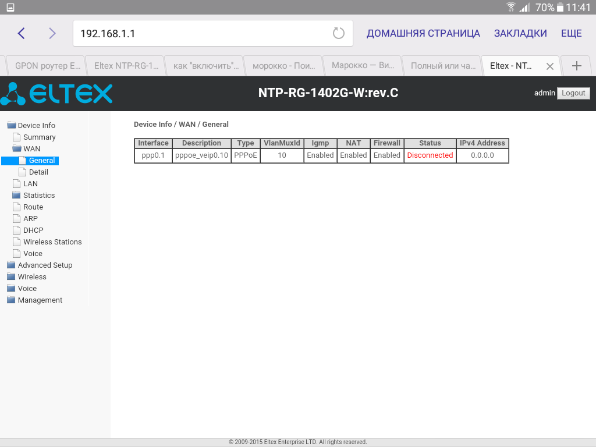
Task: Click the NTP-RG-1402G-W:rev.C title
Action: [x=328, y=93]
